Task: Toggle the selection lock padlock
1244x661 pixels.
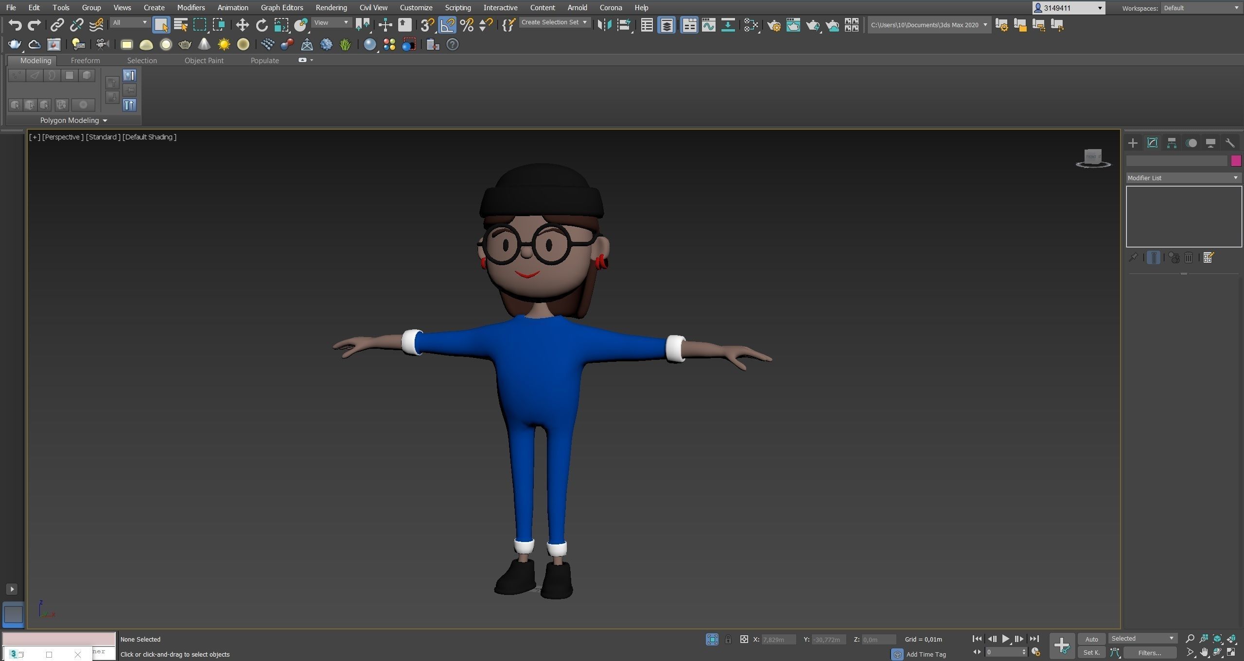Action: coord(728,639)
